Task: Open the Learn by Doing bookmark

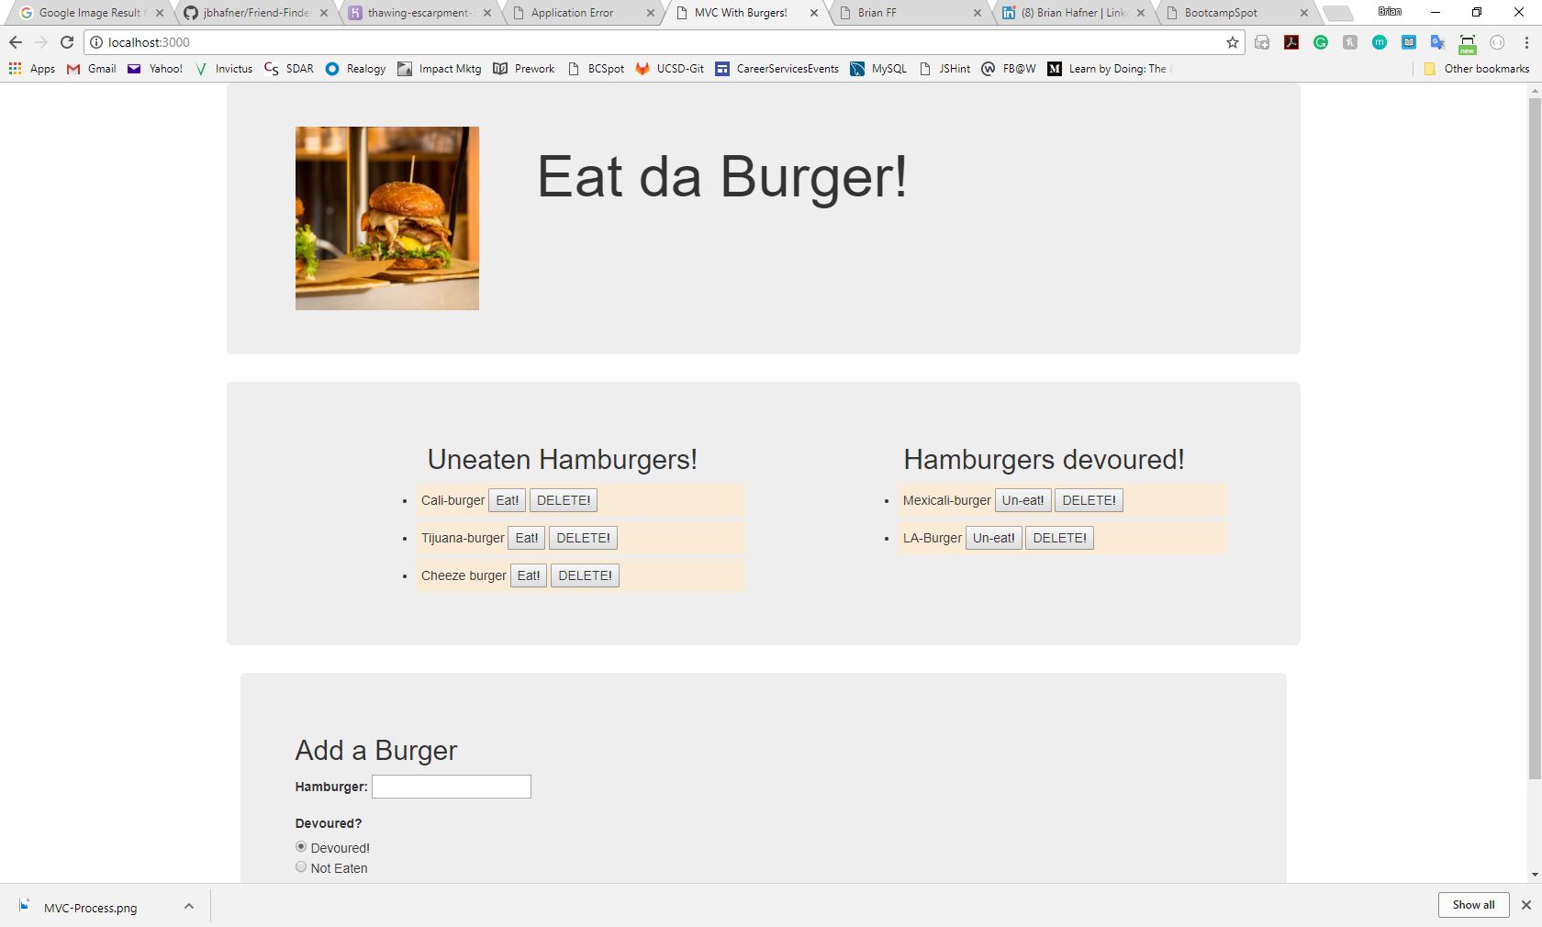Action: (x=1110, y=69)
